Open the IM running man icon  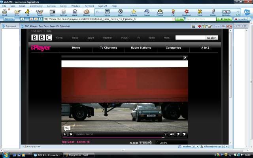click(28, 12)
